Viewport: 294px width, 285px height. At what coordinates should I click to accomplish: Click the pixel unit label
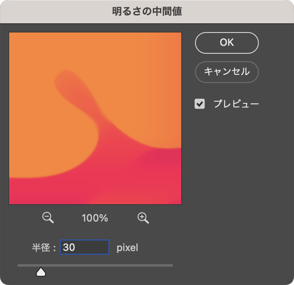pyautogui.click(x=127, y=248)
